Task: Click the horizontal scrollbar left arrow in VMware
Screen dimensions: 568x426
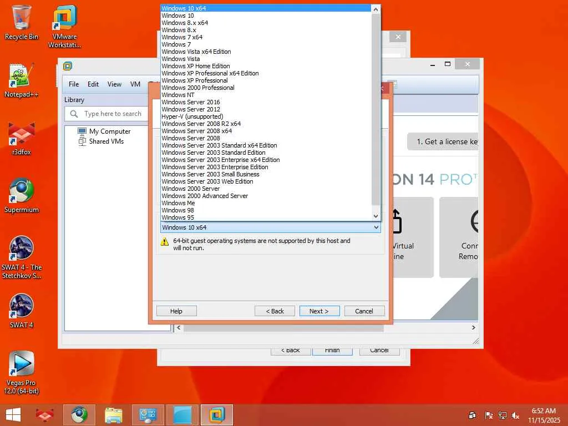Action: [179, 327]
